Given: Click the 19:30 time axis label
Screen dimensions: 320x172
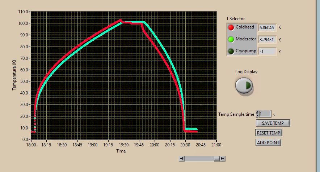Looking at the screenshot, I should pyautogui.click(x=124, y=145).
